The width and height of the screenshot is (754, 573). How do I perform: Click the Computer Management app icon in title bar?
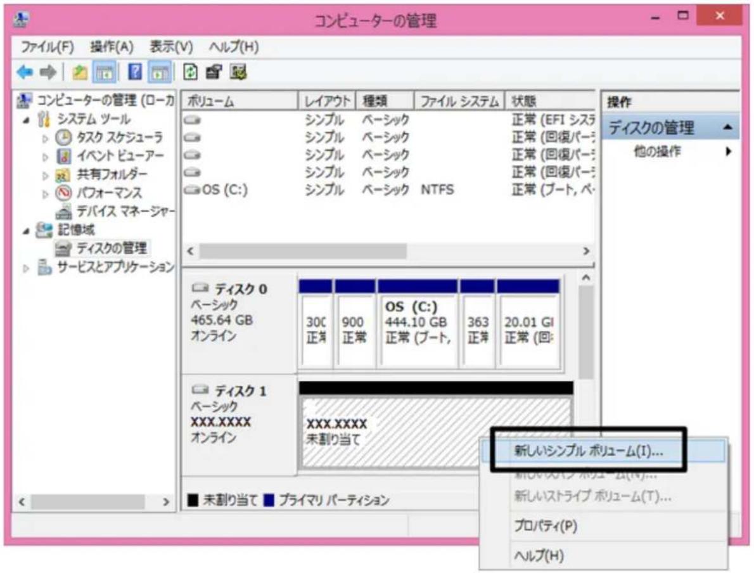coord(21,19)
